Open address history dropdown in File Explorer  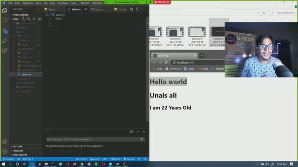pyautogui.click(x=258, y=13)
